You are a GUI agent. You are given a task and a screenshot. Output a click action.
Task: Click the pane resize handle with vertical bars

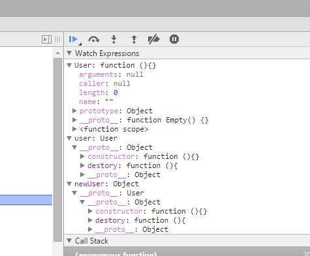(x=57, y=40)
